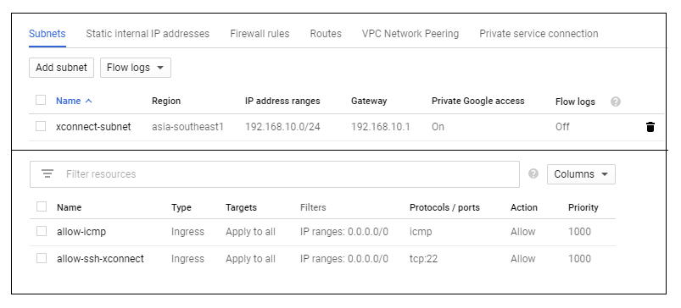Expand the Flow logs dropdown
This screenshot has width=681, height=308.
tap(136, 68)
